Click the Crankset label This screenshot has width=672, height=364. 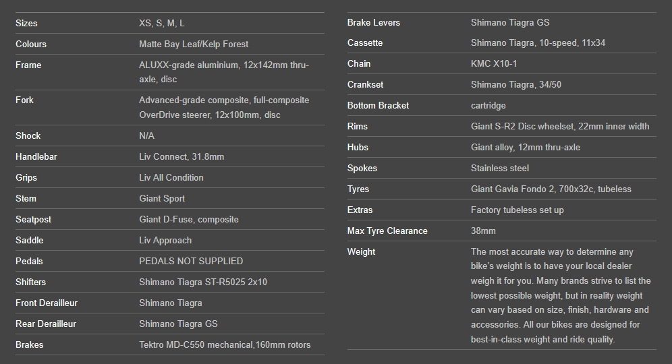point(367,84)
